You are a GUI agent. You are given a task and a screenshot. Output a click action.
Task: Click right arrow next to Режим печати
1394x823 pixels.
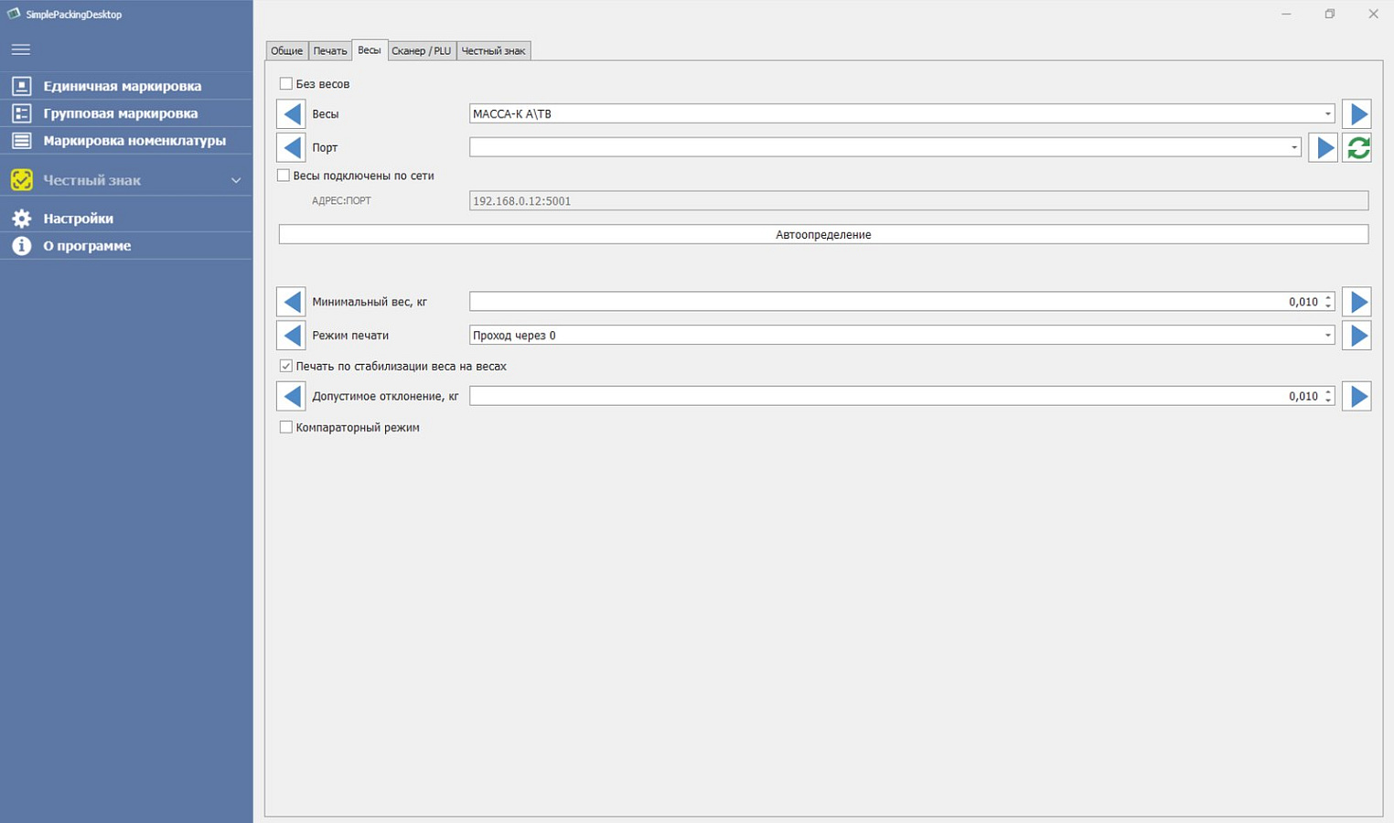(1357, 336)
